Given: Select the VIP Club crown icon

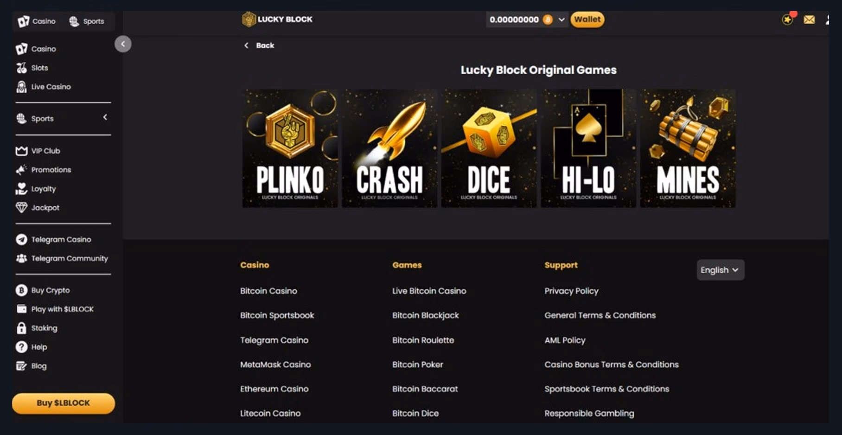Looking at the screenshot, I should [x=21, y=151].
